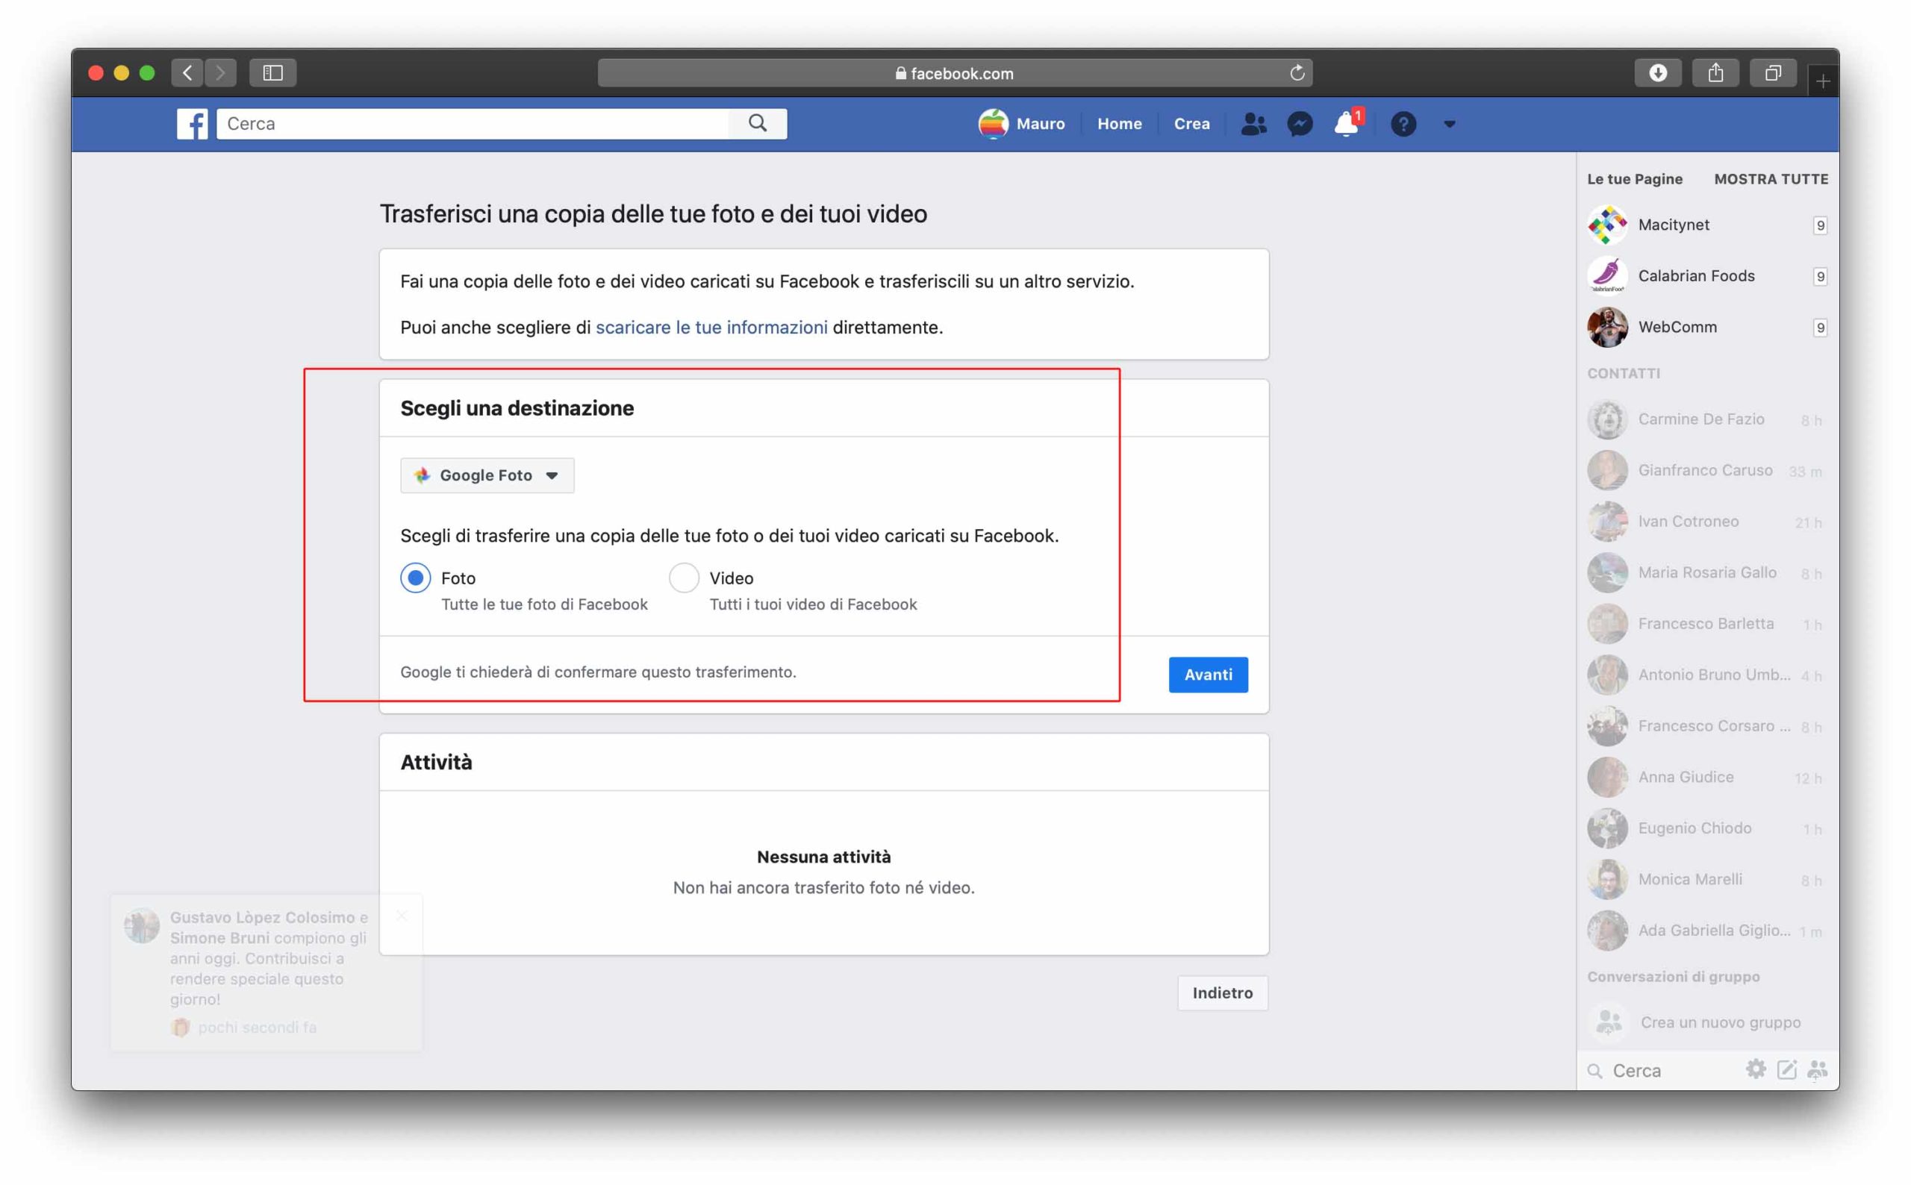Image resolution: width=1911 pixels, height=1185 pixels.
Task: Click the help question mark icon
Action: (1403, 124)
